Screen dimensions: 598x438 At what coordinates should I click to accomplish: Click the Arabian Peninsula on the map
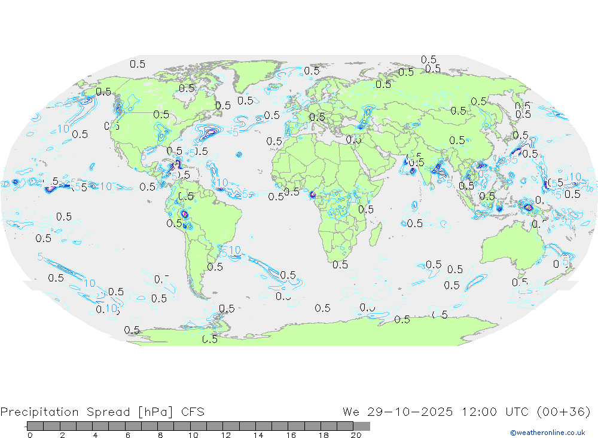coord(375,162)
